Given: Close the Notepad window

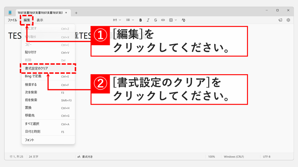Looking at the screenshot, I should 288,10.
